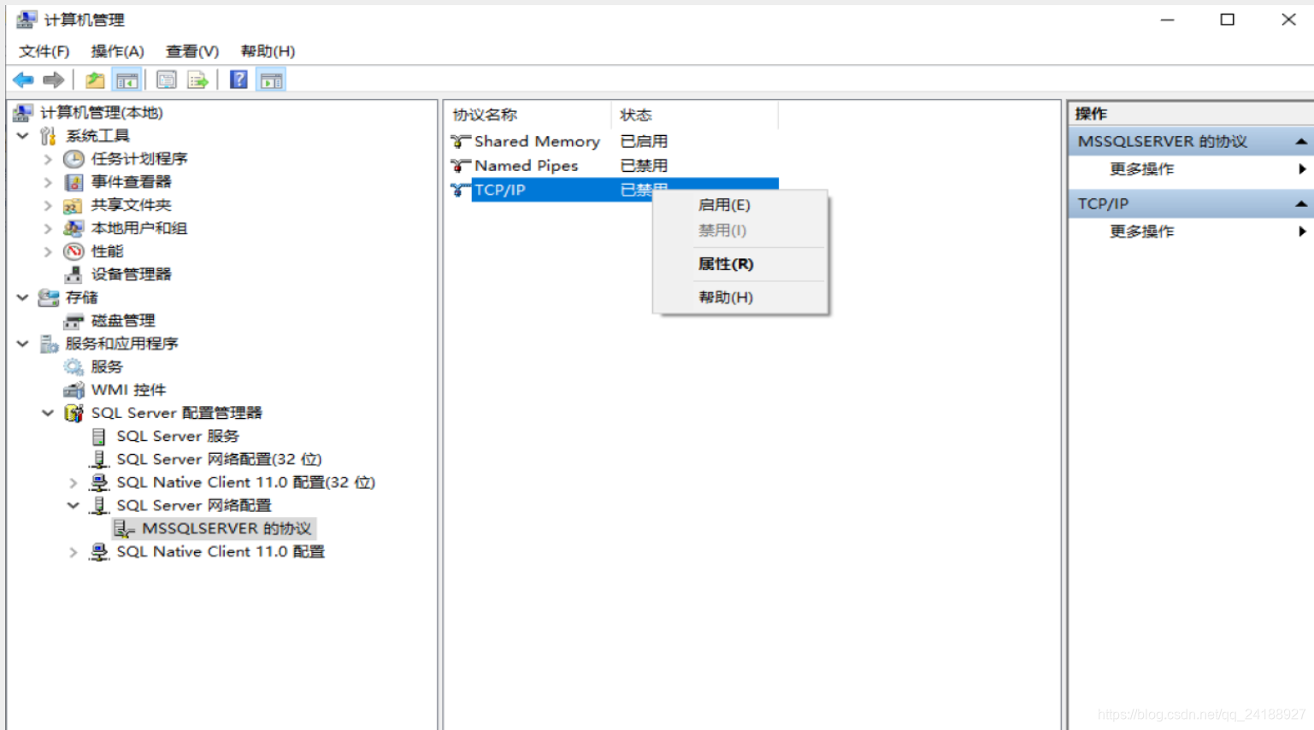Expand the 共享文件夹 node

click(48, 205)
